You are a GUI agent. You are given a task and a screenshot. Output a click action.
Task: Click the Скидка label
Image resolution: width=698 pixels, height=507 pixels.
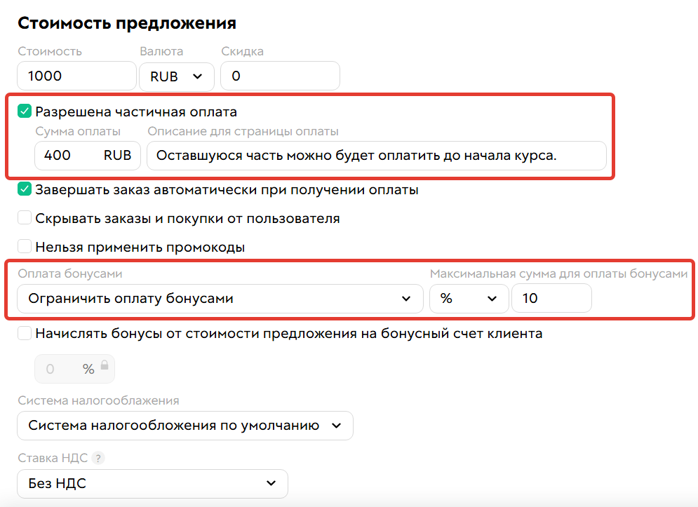click(x=242, y=51)
